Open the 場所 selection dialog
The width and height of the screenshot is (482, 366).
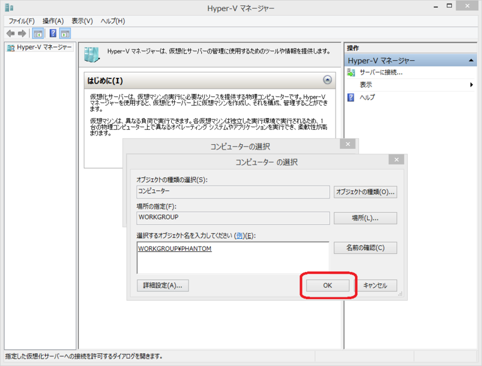pyautogui.click(x=365, y=218)
